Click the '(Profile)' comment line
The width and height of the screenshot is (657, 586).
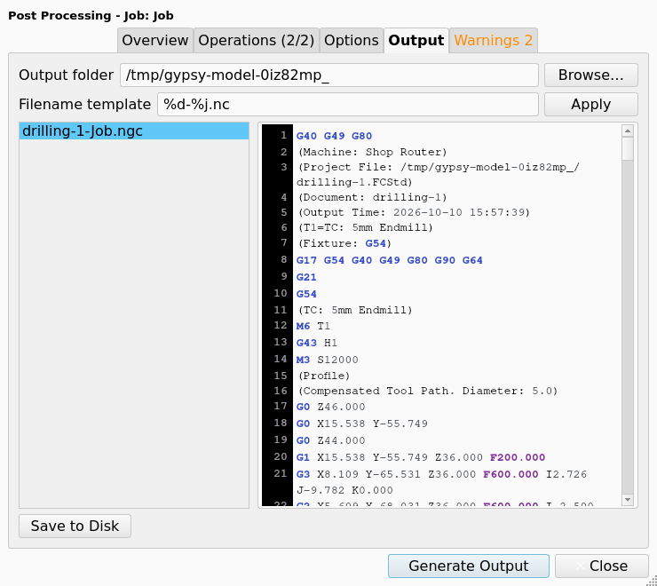(323, 376)
